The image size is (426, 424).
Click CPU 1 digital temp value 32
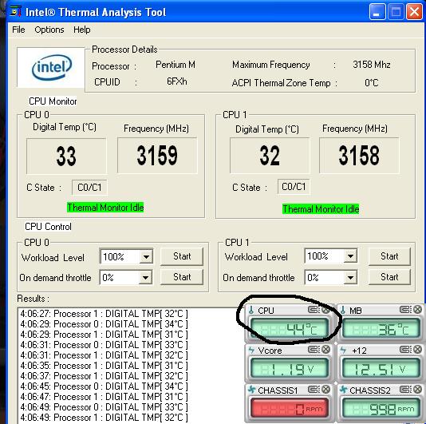270,155
